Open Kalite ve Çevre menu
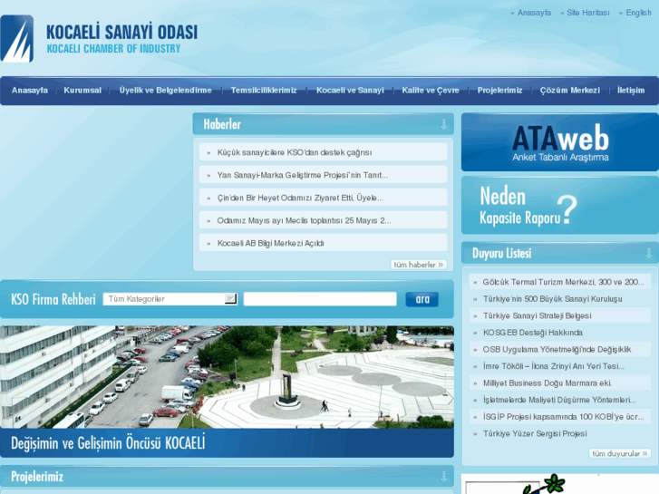 (x=431, y=90)
